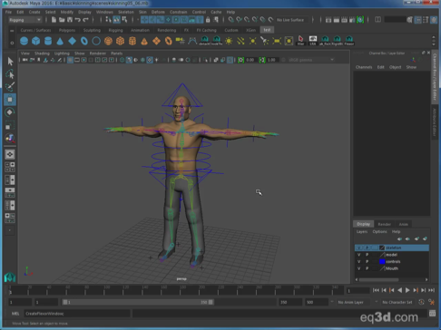Image resolution: width=441 pixels, height=330 pixels.
Task: Activate the Rotate tool in the toolbox
Action: point(10,112)
